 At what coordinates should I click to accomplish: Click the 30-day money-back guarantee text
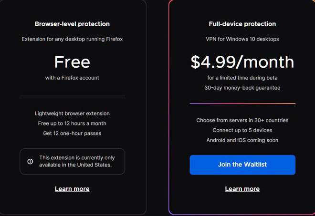click(242, 88)
